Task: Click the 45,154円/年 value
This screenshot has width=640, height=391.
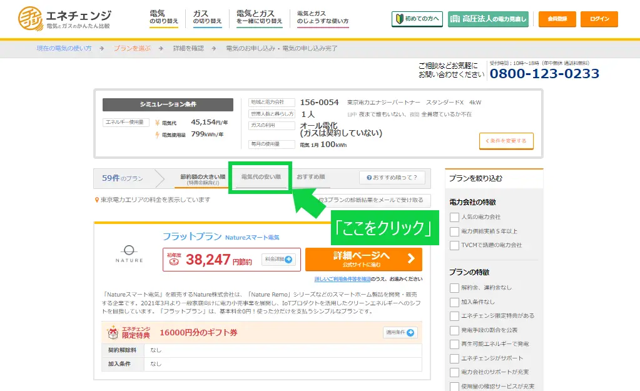Action: tap(210, 122)
